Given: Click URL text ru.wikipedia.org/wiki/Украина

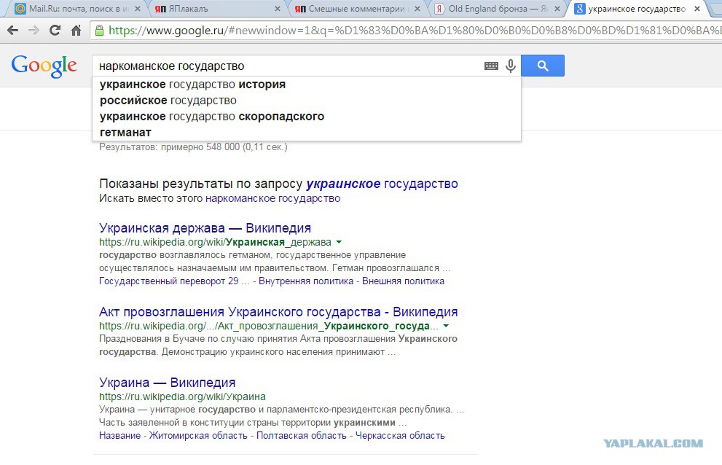Looking at the screenshot, I should click(x=182, y=396).
